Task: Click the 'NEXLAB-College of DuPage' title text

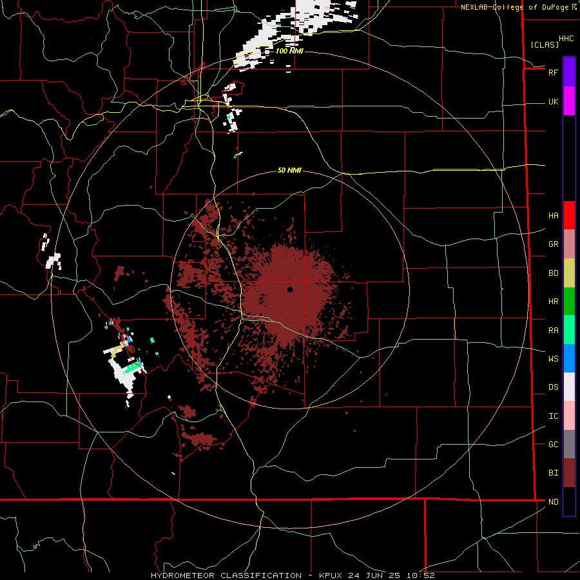Action: pos(514,7)
